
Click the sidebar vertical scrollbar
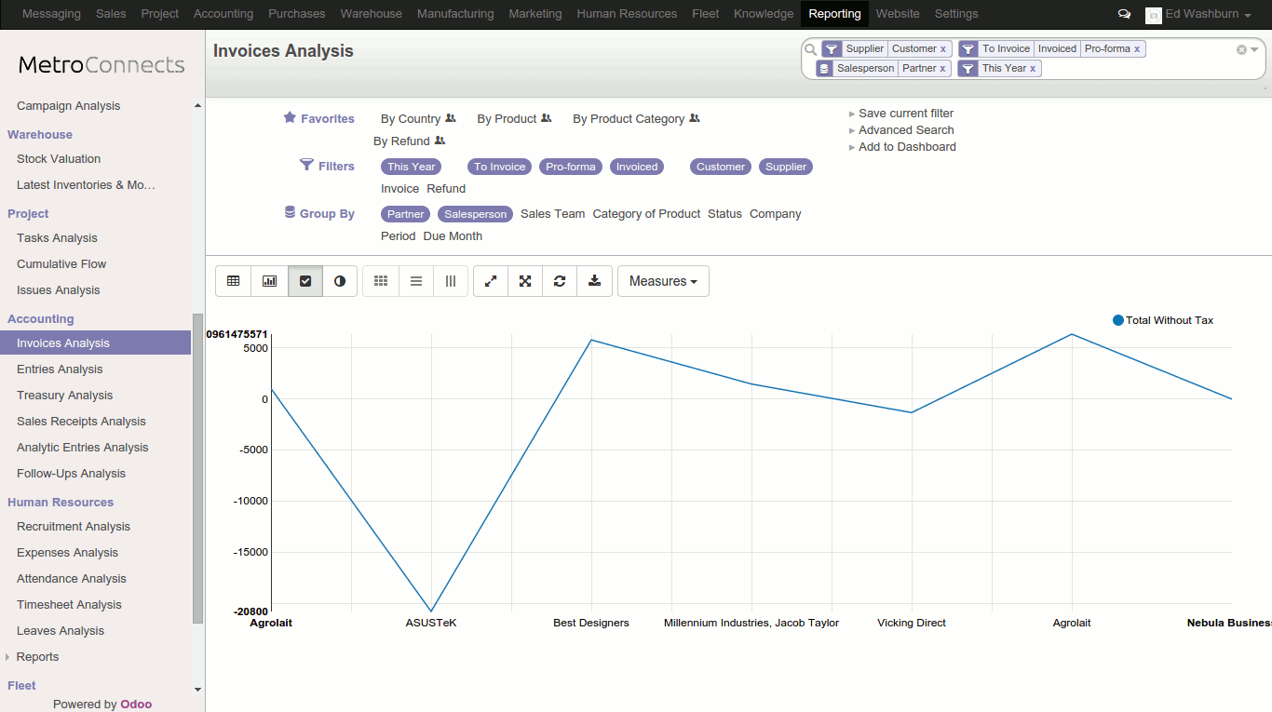(197, 465)
